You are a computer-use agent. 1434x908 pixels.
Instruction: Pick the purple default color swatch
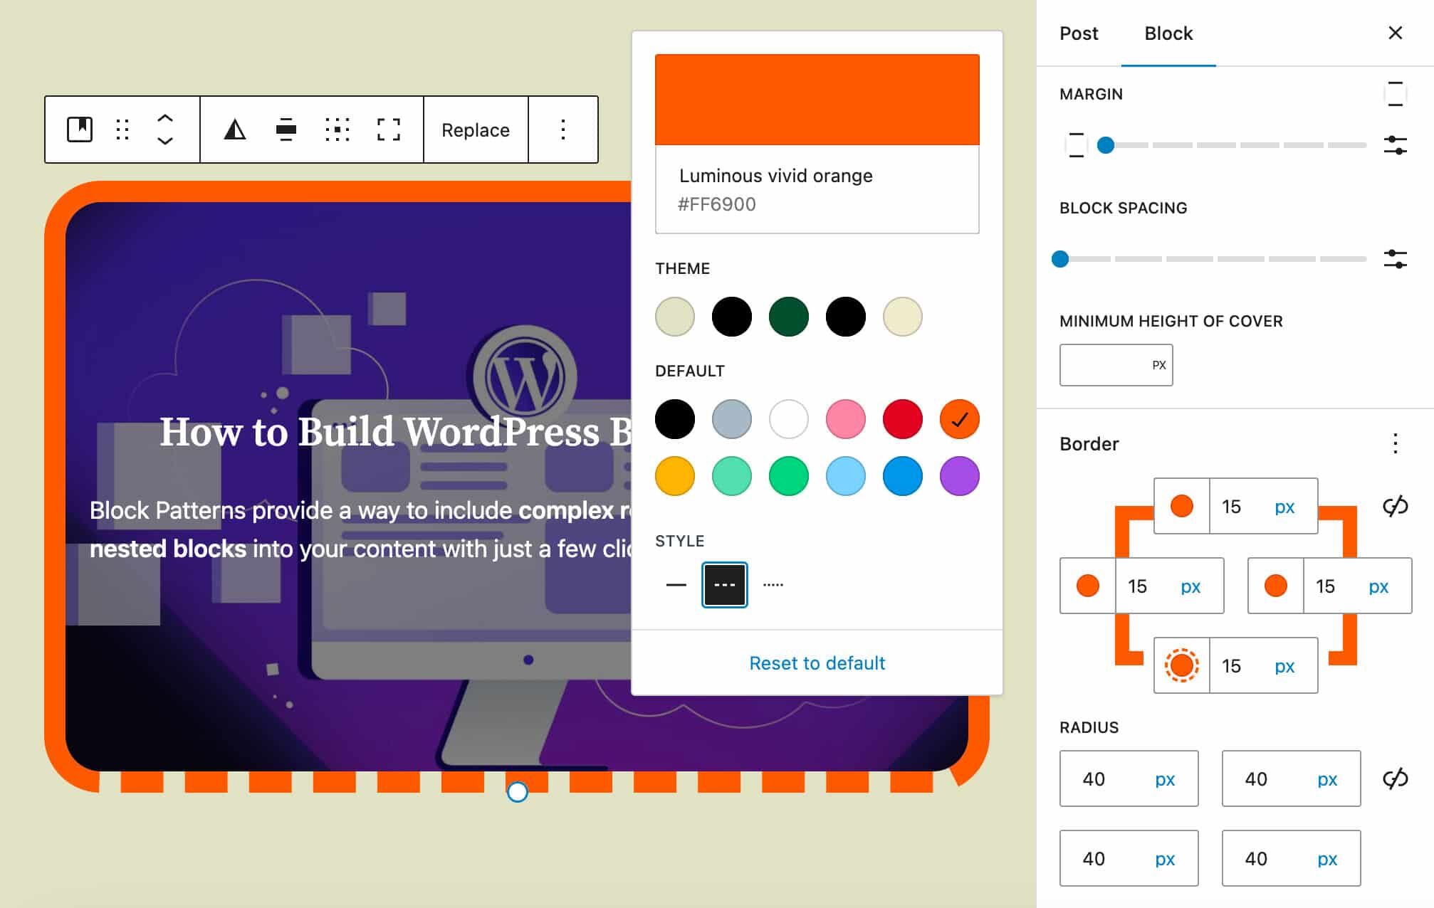tap(959, 476)
